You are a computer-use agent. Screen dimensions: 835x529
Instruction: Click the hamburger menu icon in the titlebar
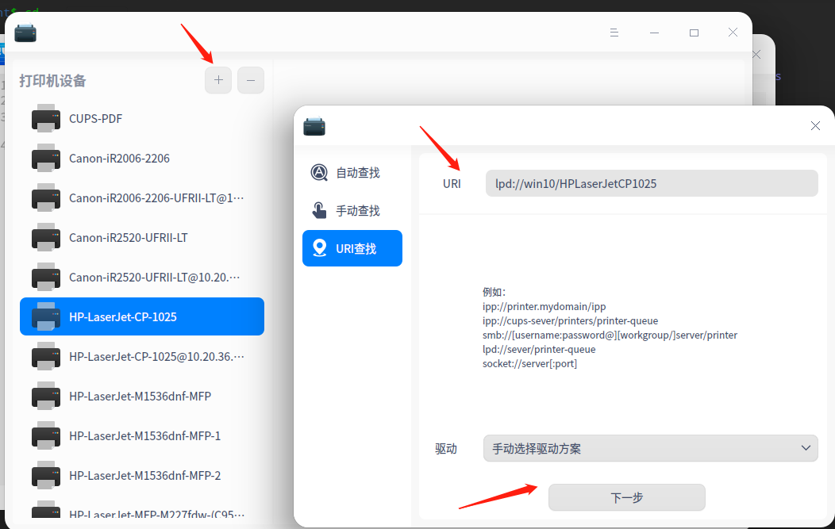coord(614,33)
